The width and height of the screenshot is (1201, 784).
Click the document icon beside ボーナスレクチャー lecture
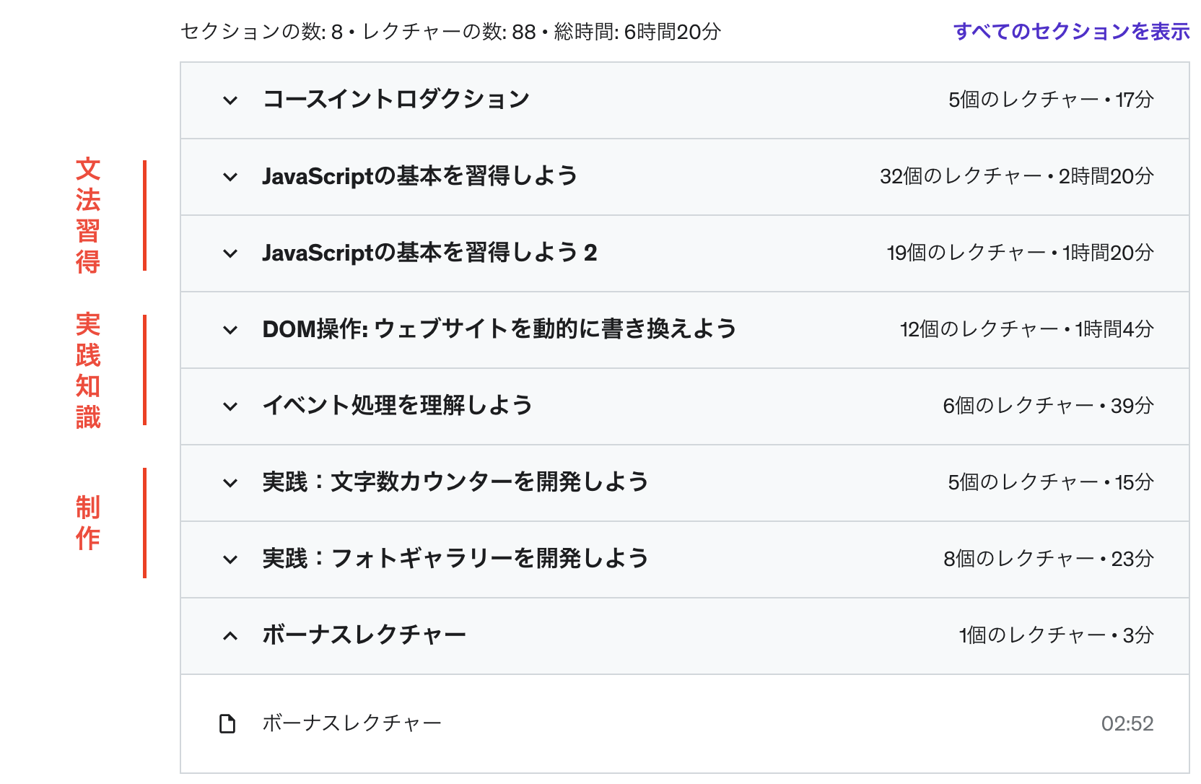click(x=227, y=723)
